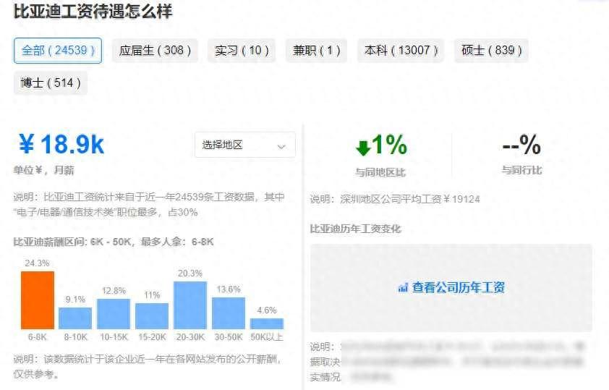Select the 20-30K salary bar
609x390 pixels.
tap(190, 305)
